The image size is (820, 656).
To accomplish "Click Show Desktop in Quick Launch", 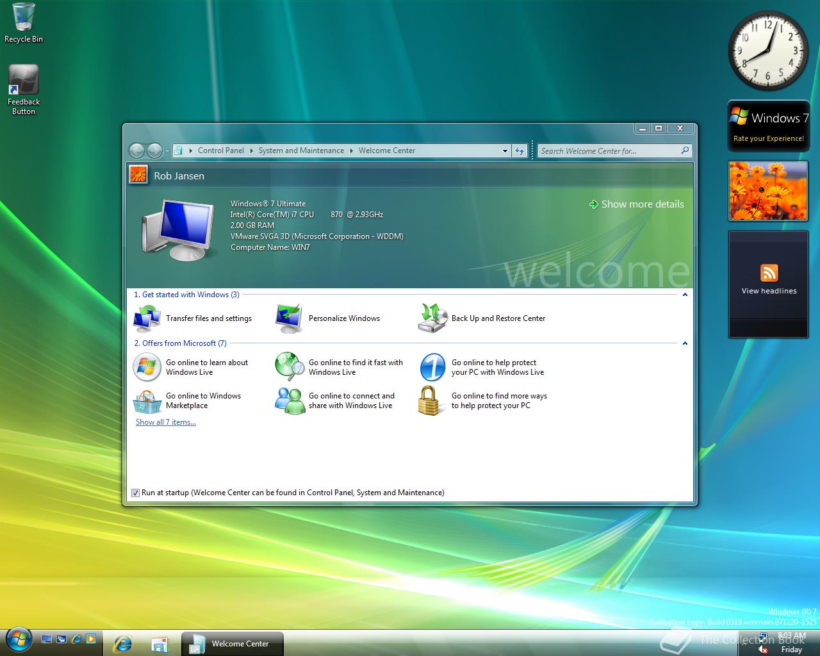I will 47,639.
